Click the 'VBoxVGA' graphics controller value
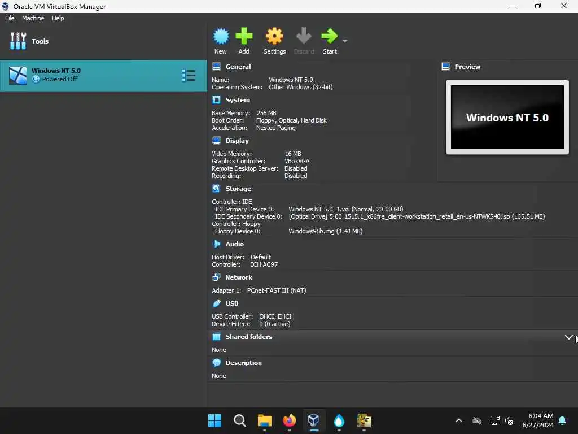The image size is (578, 434). 297,161
